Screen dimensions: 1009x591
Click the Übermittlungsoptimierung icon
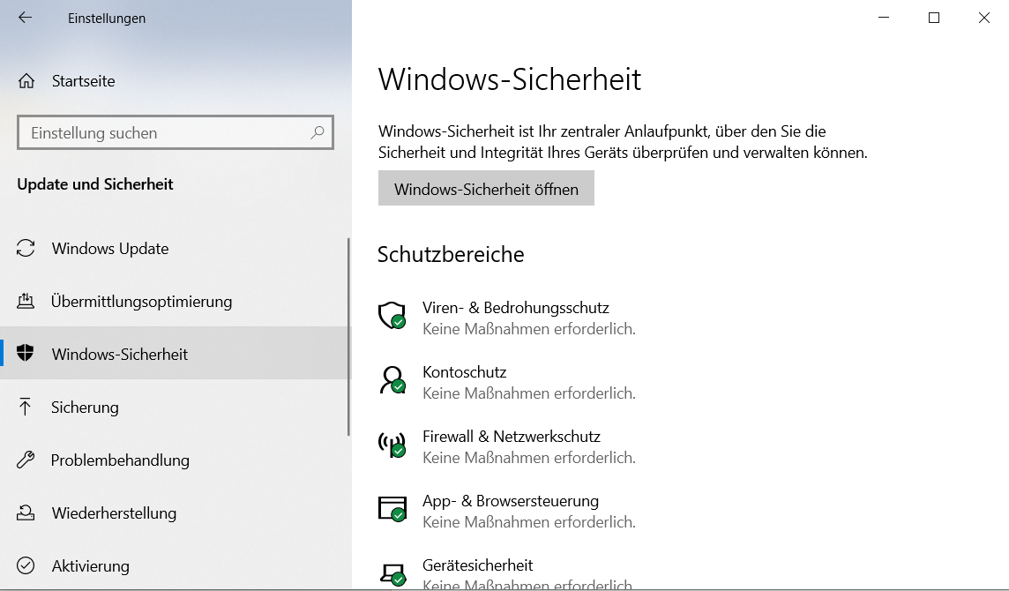(x=26, y=302)
